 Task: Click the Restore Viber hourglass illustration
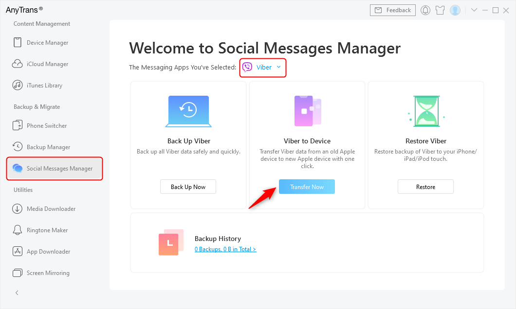[x=426, y=111]
